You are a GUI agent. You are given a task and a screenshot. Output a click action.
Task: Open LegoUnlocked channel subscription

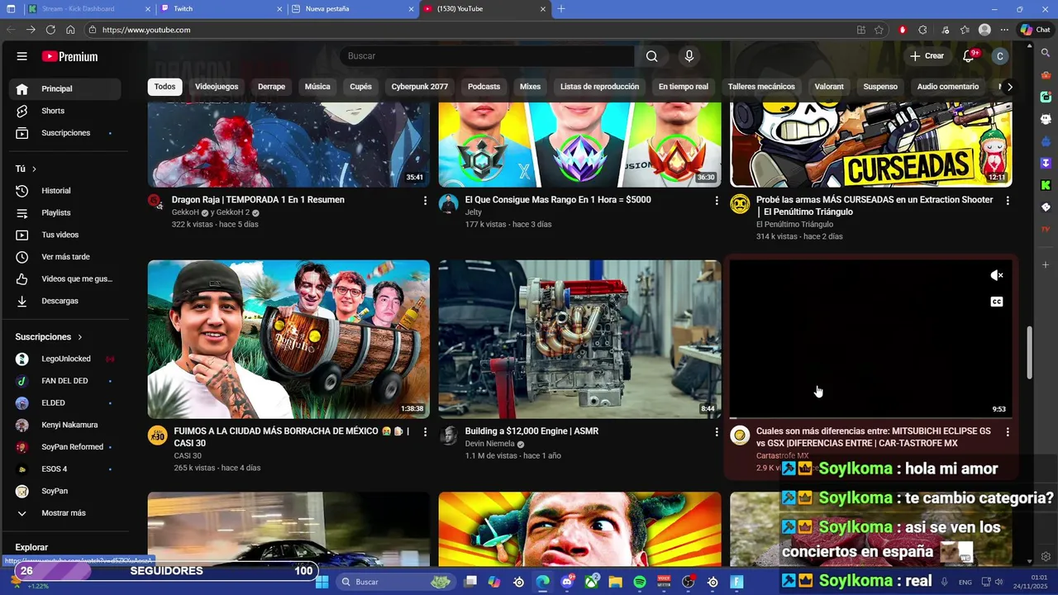(65, 359)
